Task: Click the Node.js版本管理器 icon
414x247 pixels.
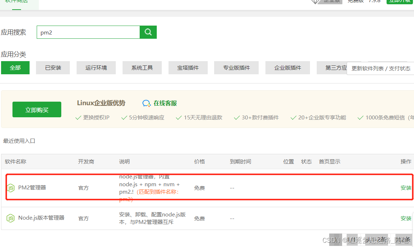Action: [11, 218]
